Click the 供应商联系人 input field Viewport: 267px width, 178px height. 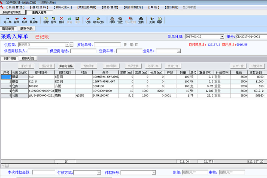point(38,51)
